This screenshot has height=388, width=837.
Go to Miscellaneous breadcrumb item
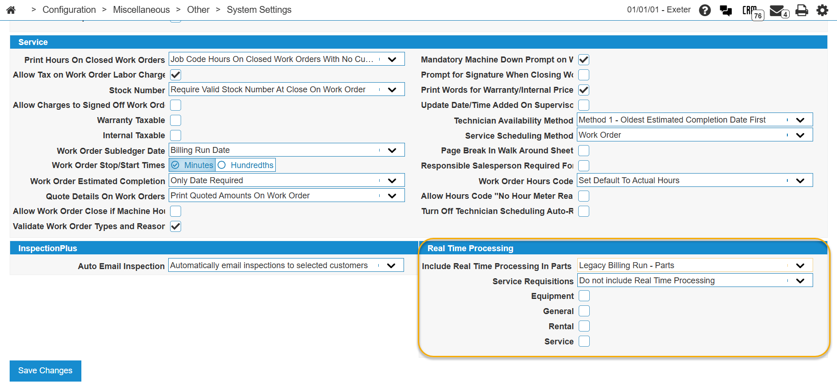[x=141, y=10]
